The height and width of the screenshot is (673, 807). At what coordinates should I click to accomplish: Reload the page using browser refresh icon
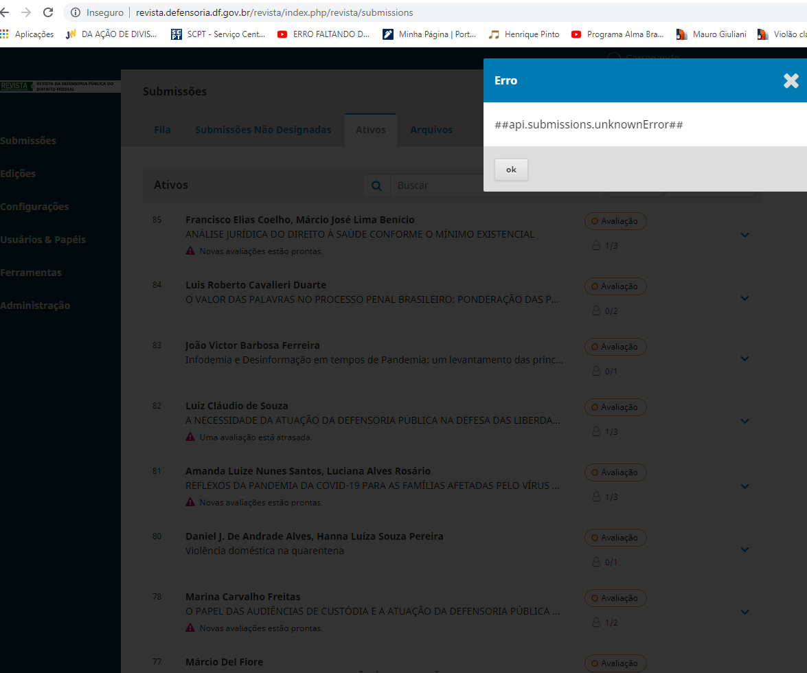(x=48, y=12)
